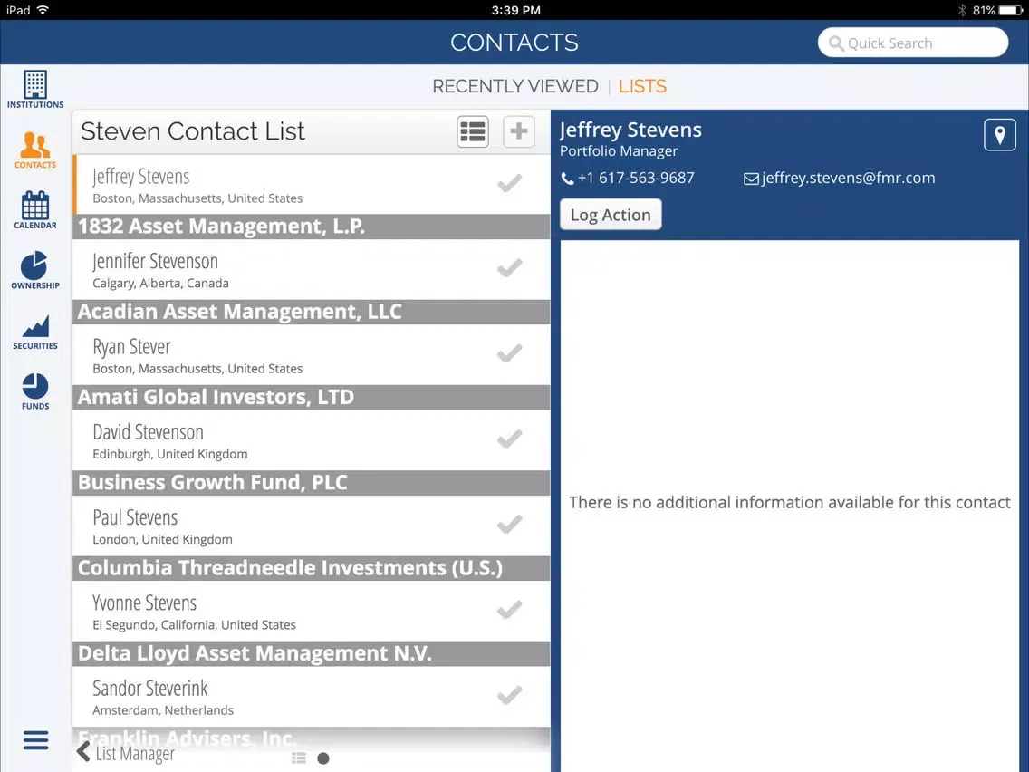Select Jennifer Stevenson contact row
Viewport: 1029px width, 772px height.
312,270
